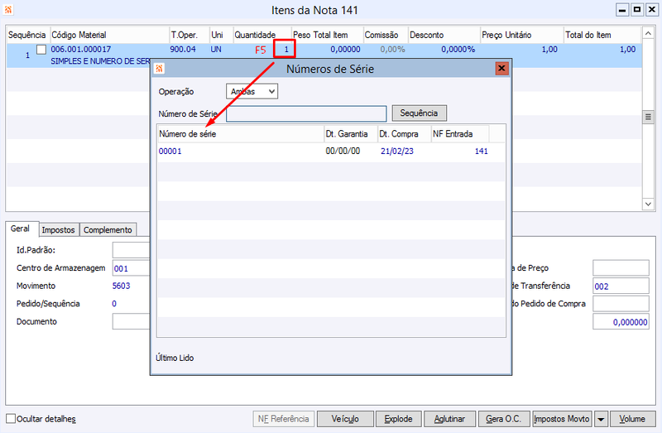
Task: Click the Documento input field
Action: point(132,321)
